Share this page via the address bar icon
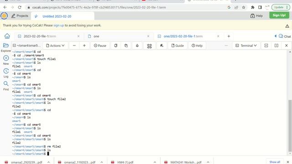Viewport: 292px width, 164px height. point(236,7)
